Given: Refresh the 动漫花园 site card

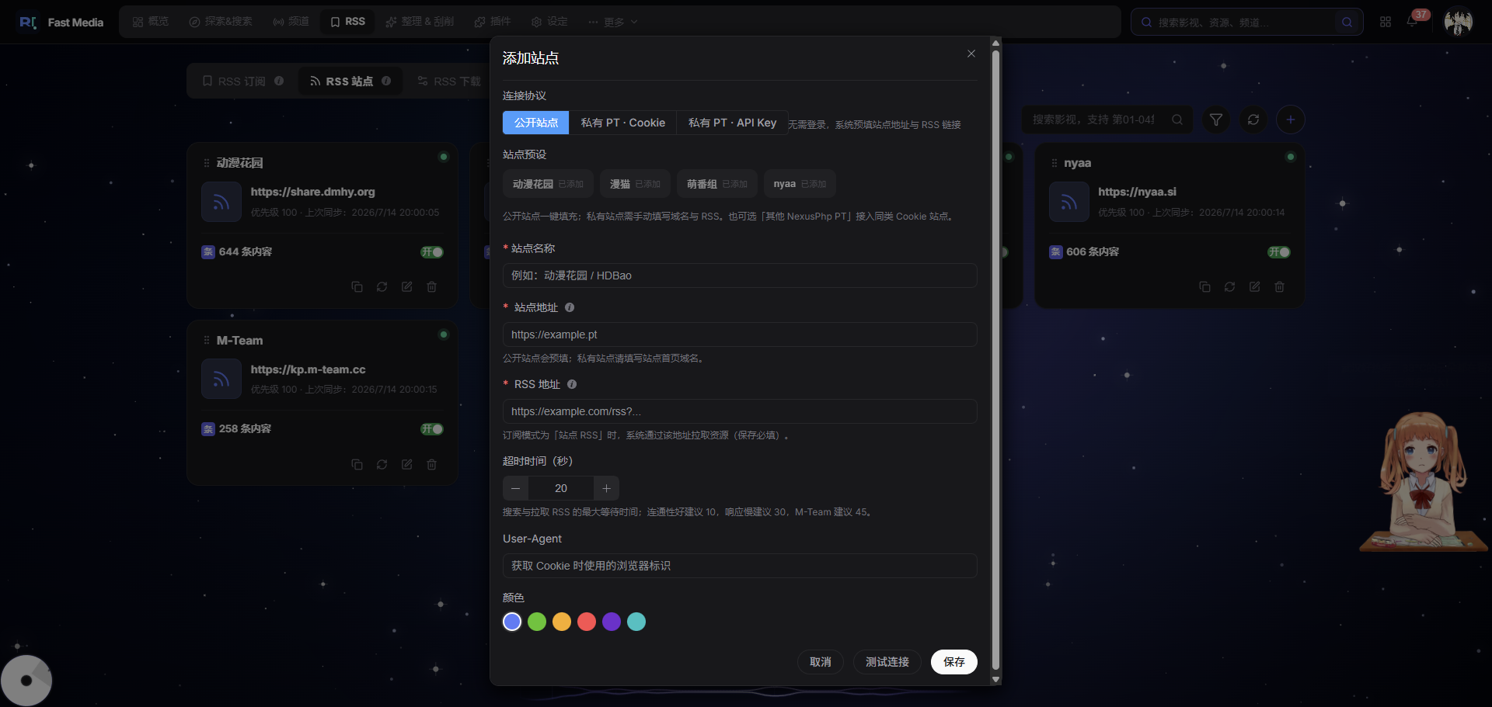Looking at the screenshot, I should pos(382,287).
